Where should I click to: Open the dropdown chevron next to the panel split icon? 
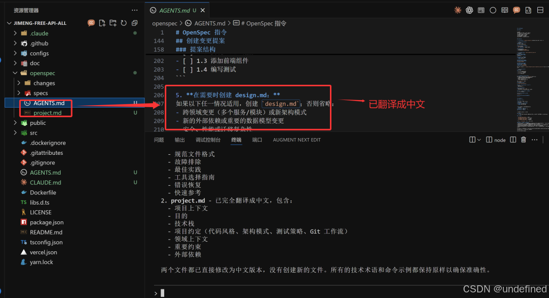click(479, 140)
